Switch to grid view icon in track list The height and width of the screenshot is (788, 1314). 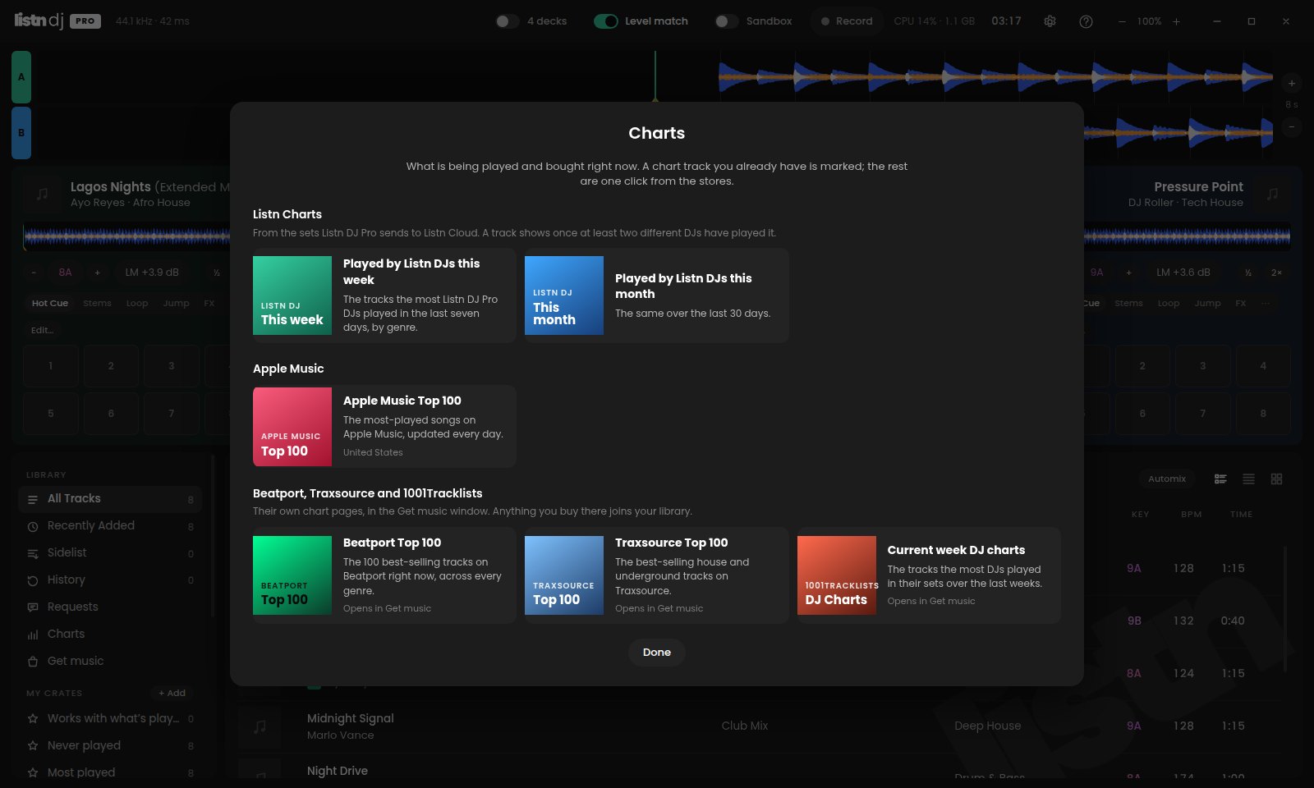1276,479
